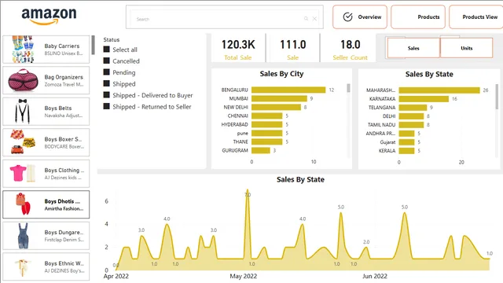
Task: Click the pune label in city chart
Action: click(x=242, y=133)
